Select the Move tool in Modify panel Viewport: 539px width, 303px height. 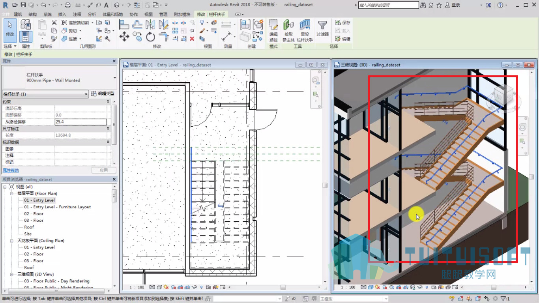pyautogui.click(x=124, y=37)
